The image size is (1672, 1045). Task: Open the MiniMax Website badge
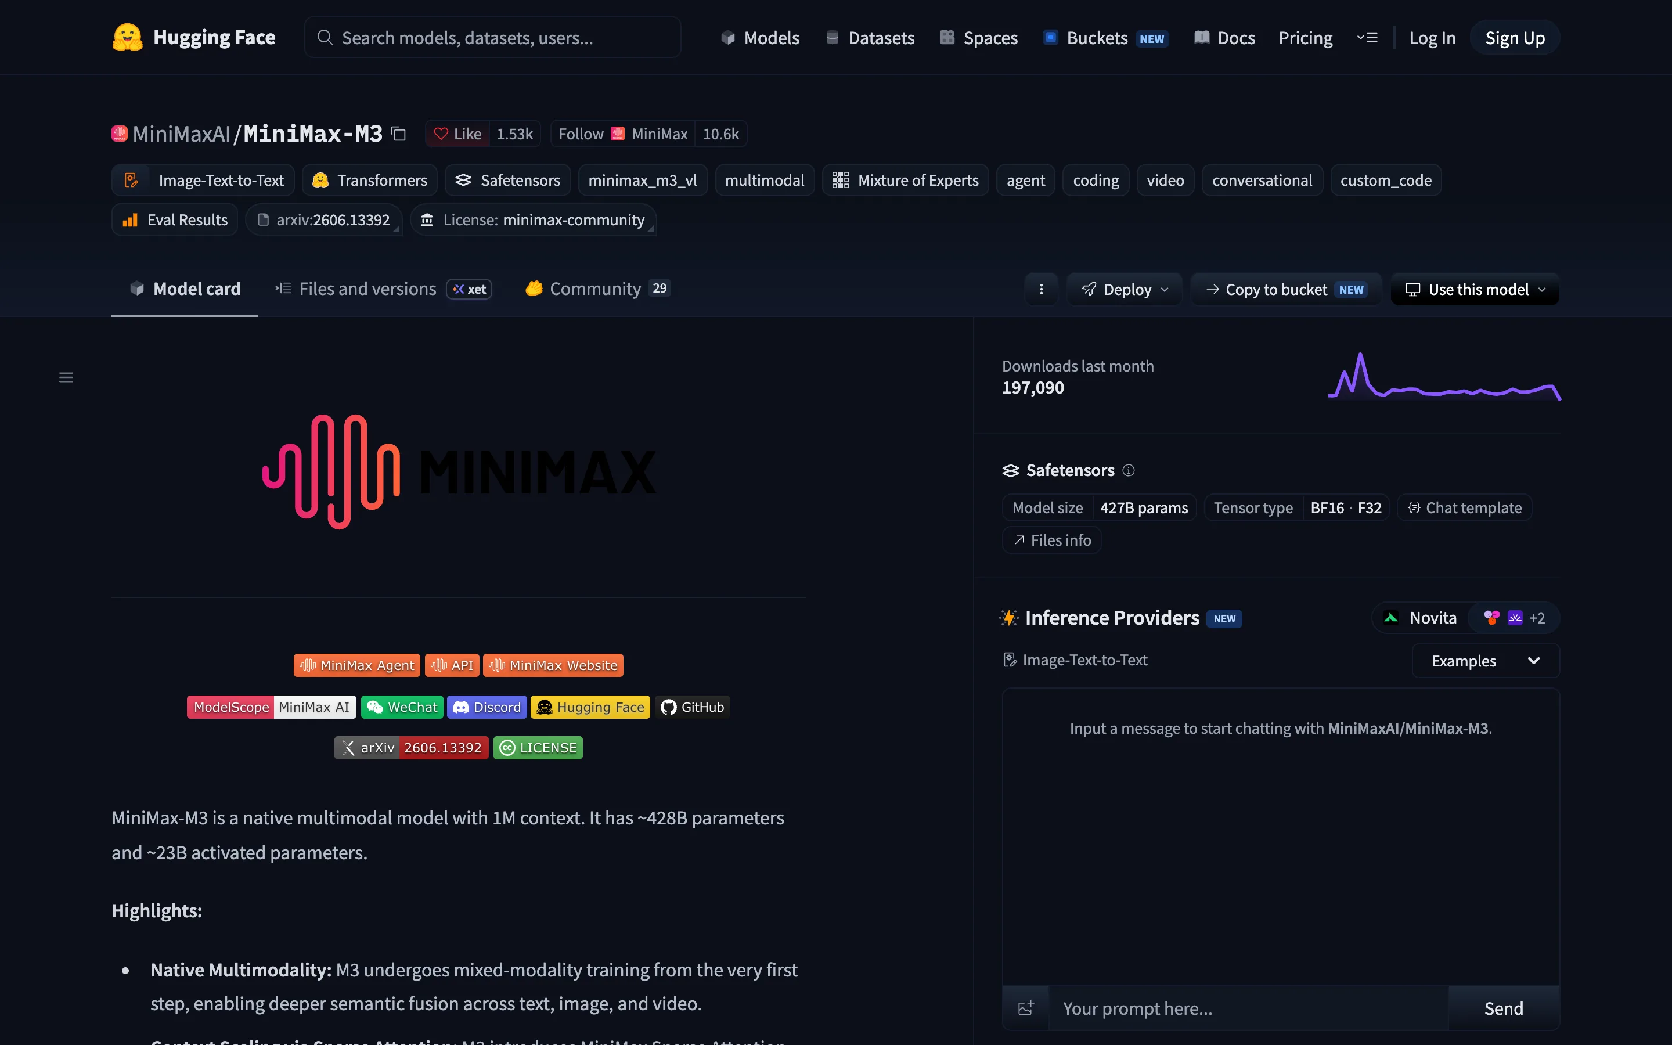(553, 665)
